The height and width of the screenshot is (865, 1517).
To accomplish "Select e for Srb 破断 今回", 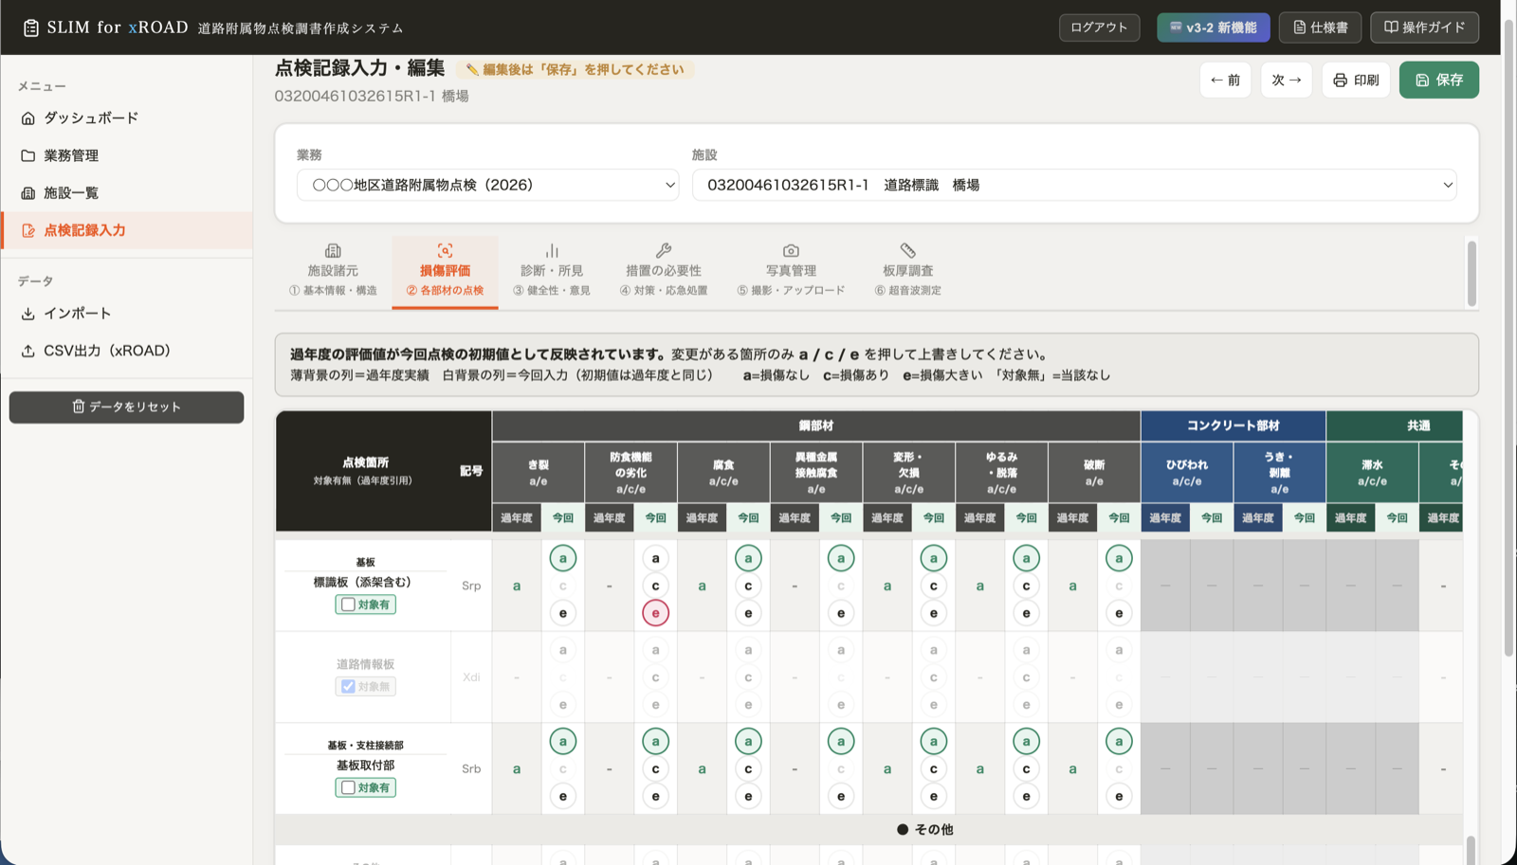I will click(1119, 796).
